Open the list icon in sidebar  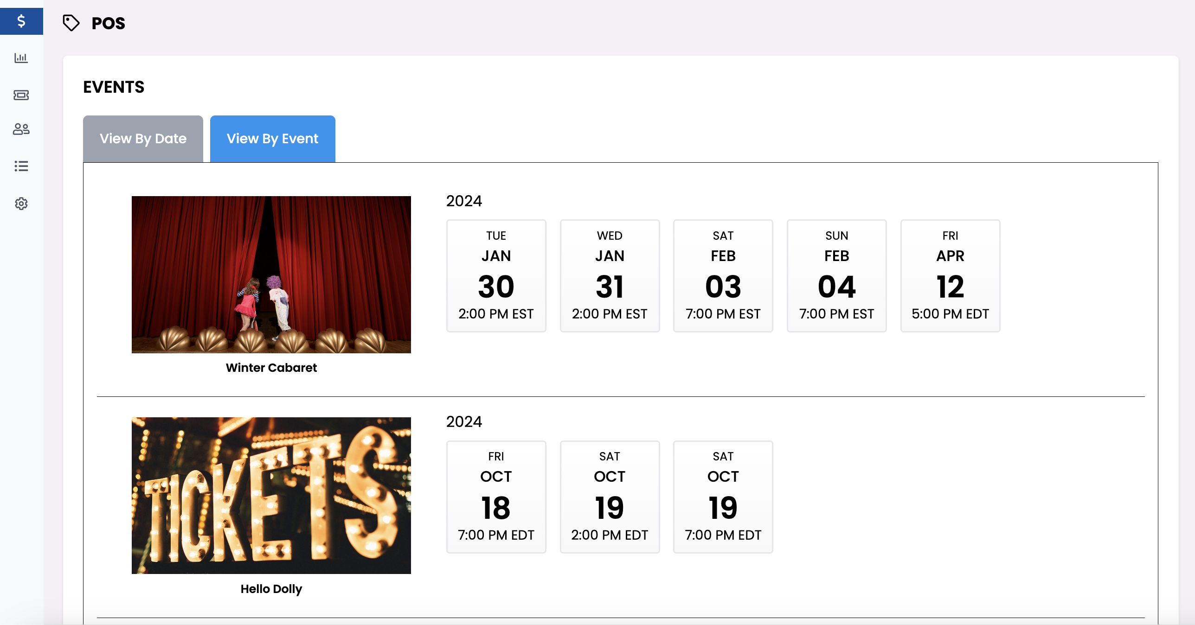[x=21, y=166]
